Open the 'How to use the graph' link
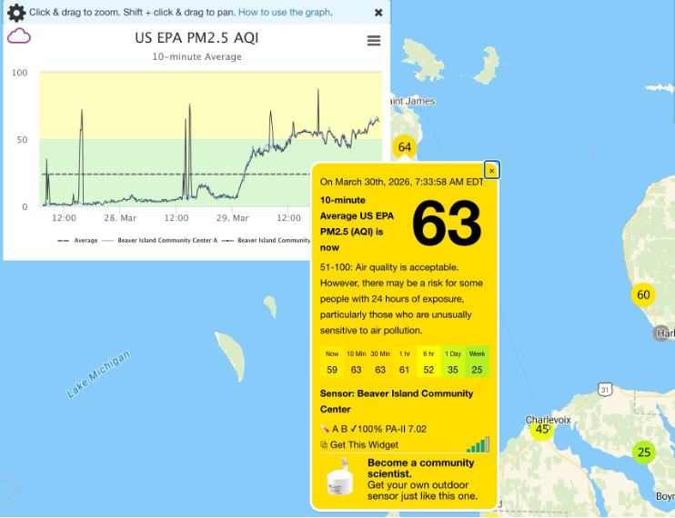Viewport: 675px width, 518px height. point(284,13)
